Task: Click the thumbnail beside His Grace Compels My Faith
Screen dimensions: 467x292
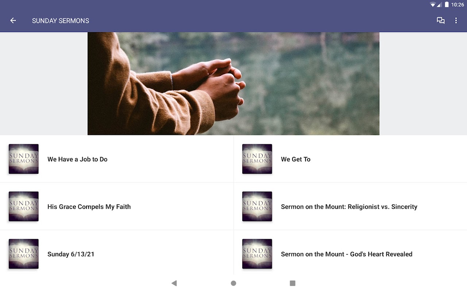Action: [24, 207]
